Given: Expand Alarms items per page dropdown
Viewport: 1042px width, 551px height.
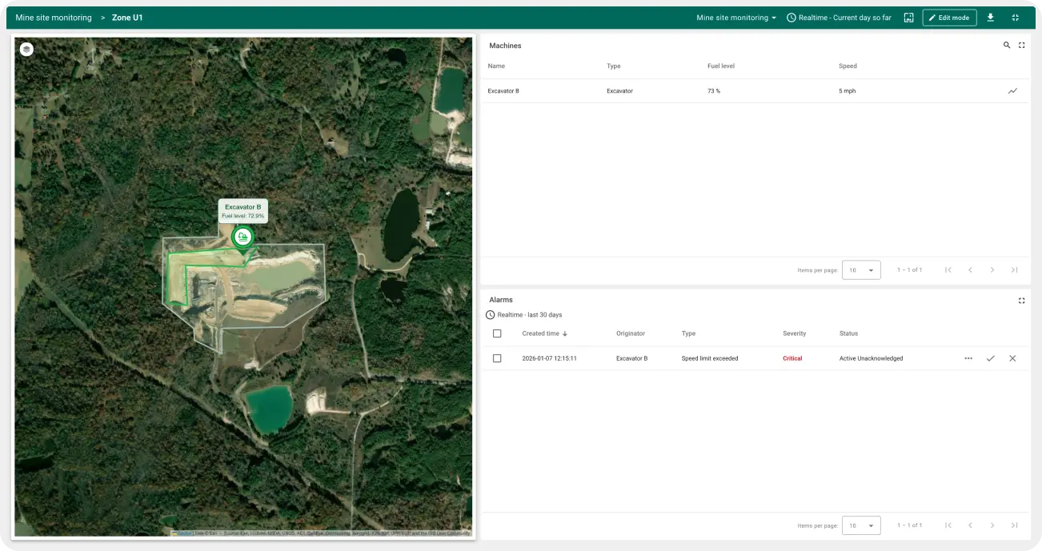Looking at the screenshot, I should [861, 525].
